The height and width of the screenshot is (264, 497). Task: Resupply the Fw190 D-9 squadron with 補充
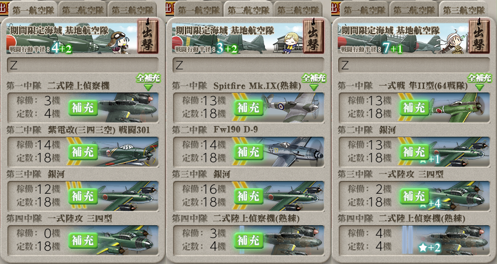click(x=249, y=152)
